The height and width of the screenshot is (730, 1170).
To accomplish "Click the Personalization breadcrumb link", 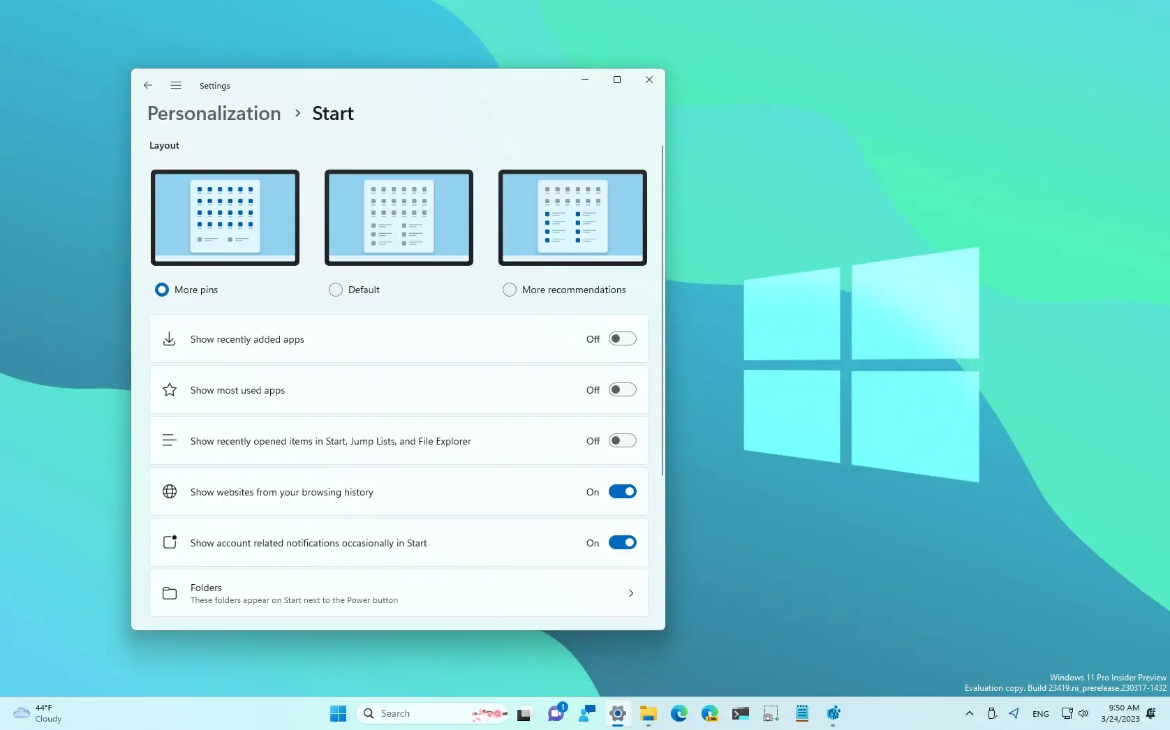I will tap(214, 113).
